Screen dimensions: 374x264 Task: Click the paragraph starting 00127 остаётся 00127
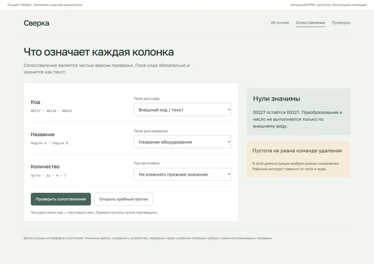(x=297, y=119)
